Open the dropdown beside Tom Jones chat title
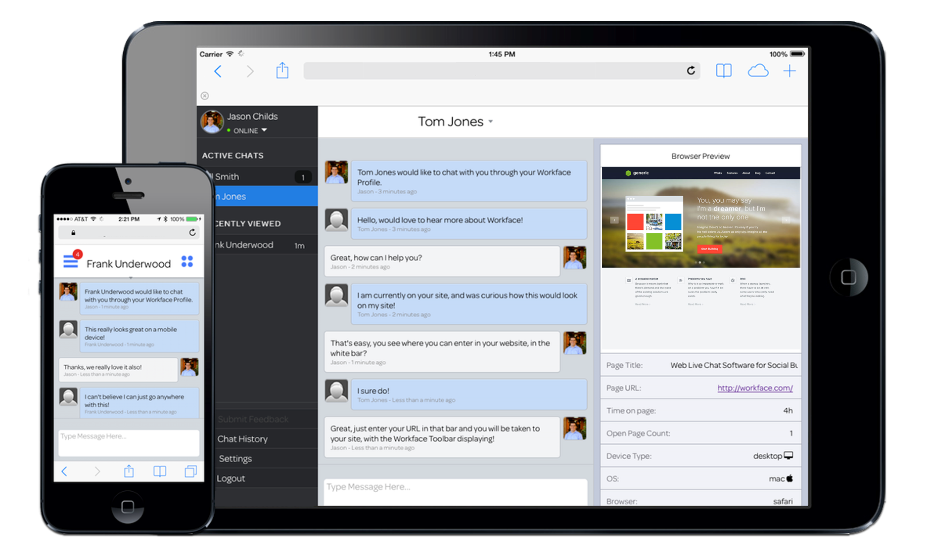927x556 pixels. (490, 121)
